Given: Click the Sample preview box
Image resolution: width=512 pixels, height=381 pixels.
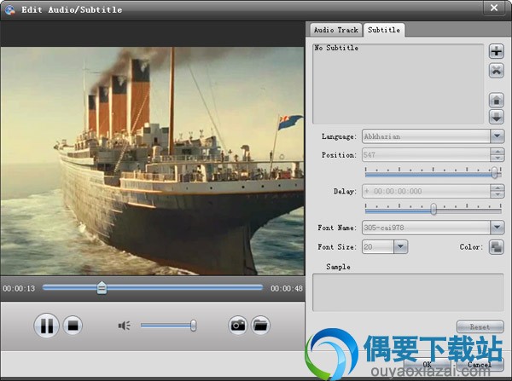Looking at the screenshot, I should coord(408,292).
